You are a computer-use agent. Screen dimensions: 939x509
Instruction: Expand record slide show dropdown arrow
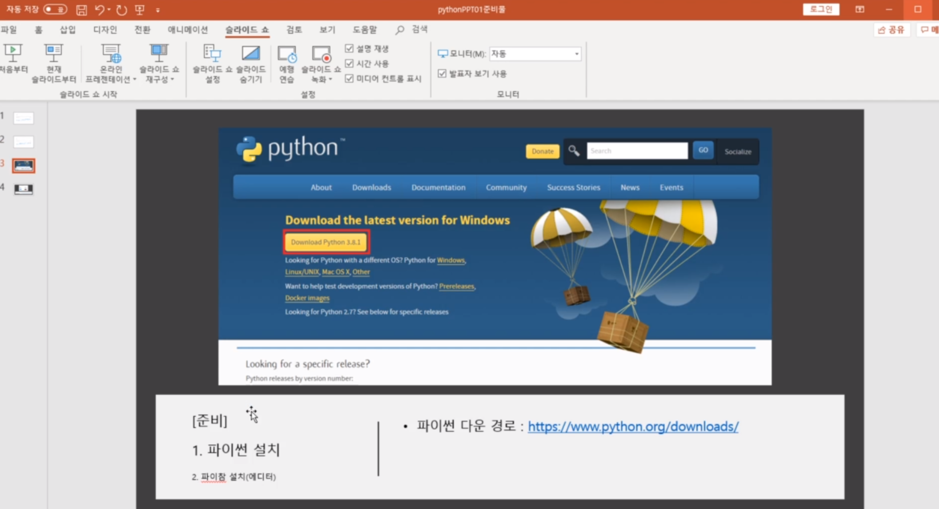point(330,79)
